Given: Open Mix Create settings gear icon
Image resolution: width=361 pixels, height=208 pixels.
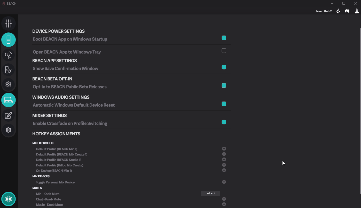Looking at the screenshot, I should tap(9, 130).
